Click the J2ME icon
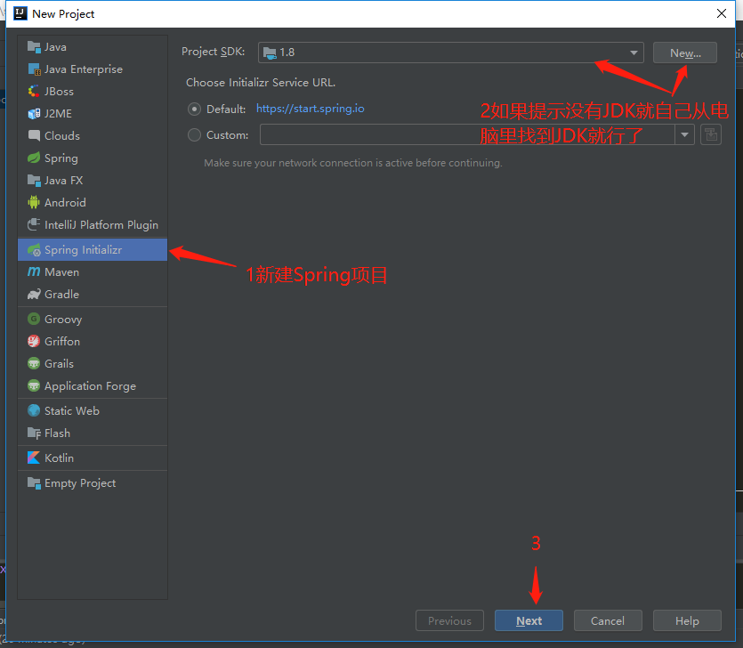Image resolution: width=743 pixels, height=648 pixels. point(34,114)
